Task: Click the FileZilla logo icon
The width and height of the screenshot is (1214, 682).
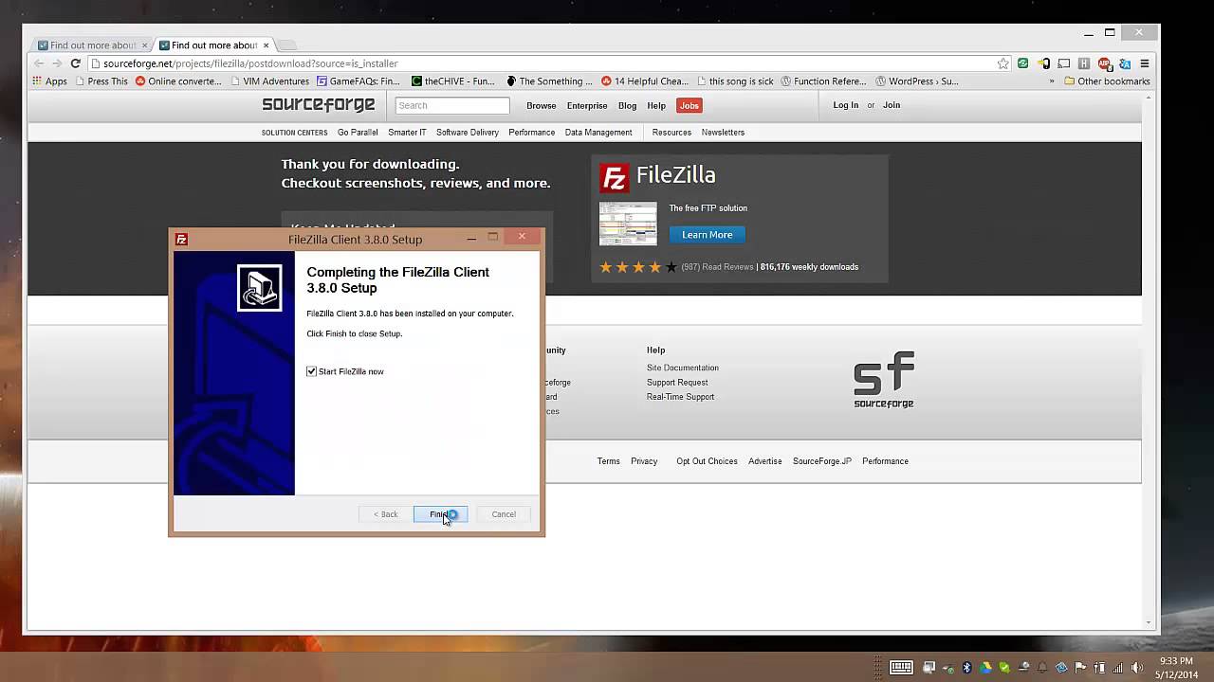Action: [615, 177]
